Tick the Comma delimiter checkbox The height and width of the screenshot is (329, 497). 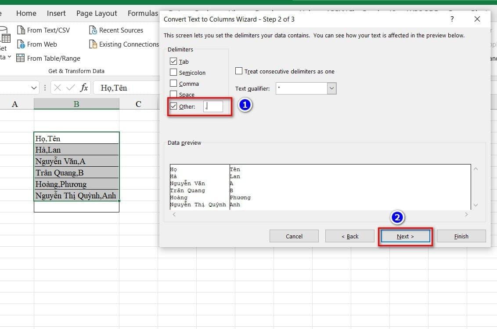point(173,84)
